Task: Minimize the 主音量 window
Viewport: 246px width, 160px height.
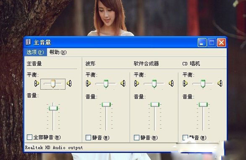Action: point(202,42)
